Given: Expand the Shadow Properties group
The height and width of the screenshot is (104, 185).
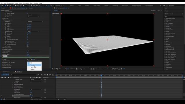Looking at the screenshot, I should click(3, 49).
